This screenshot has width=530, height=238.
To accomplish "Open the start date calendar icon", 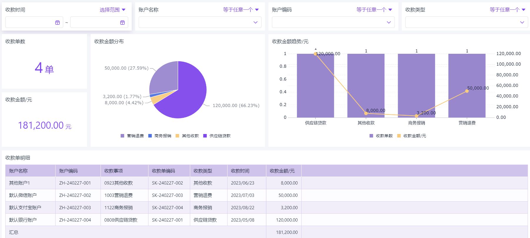I will point(58,22).
